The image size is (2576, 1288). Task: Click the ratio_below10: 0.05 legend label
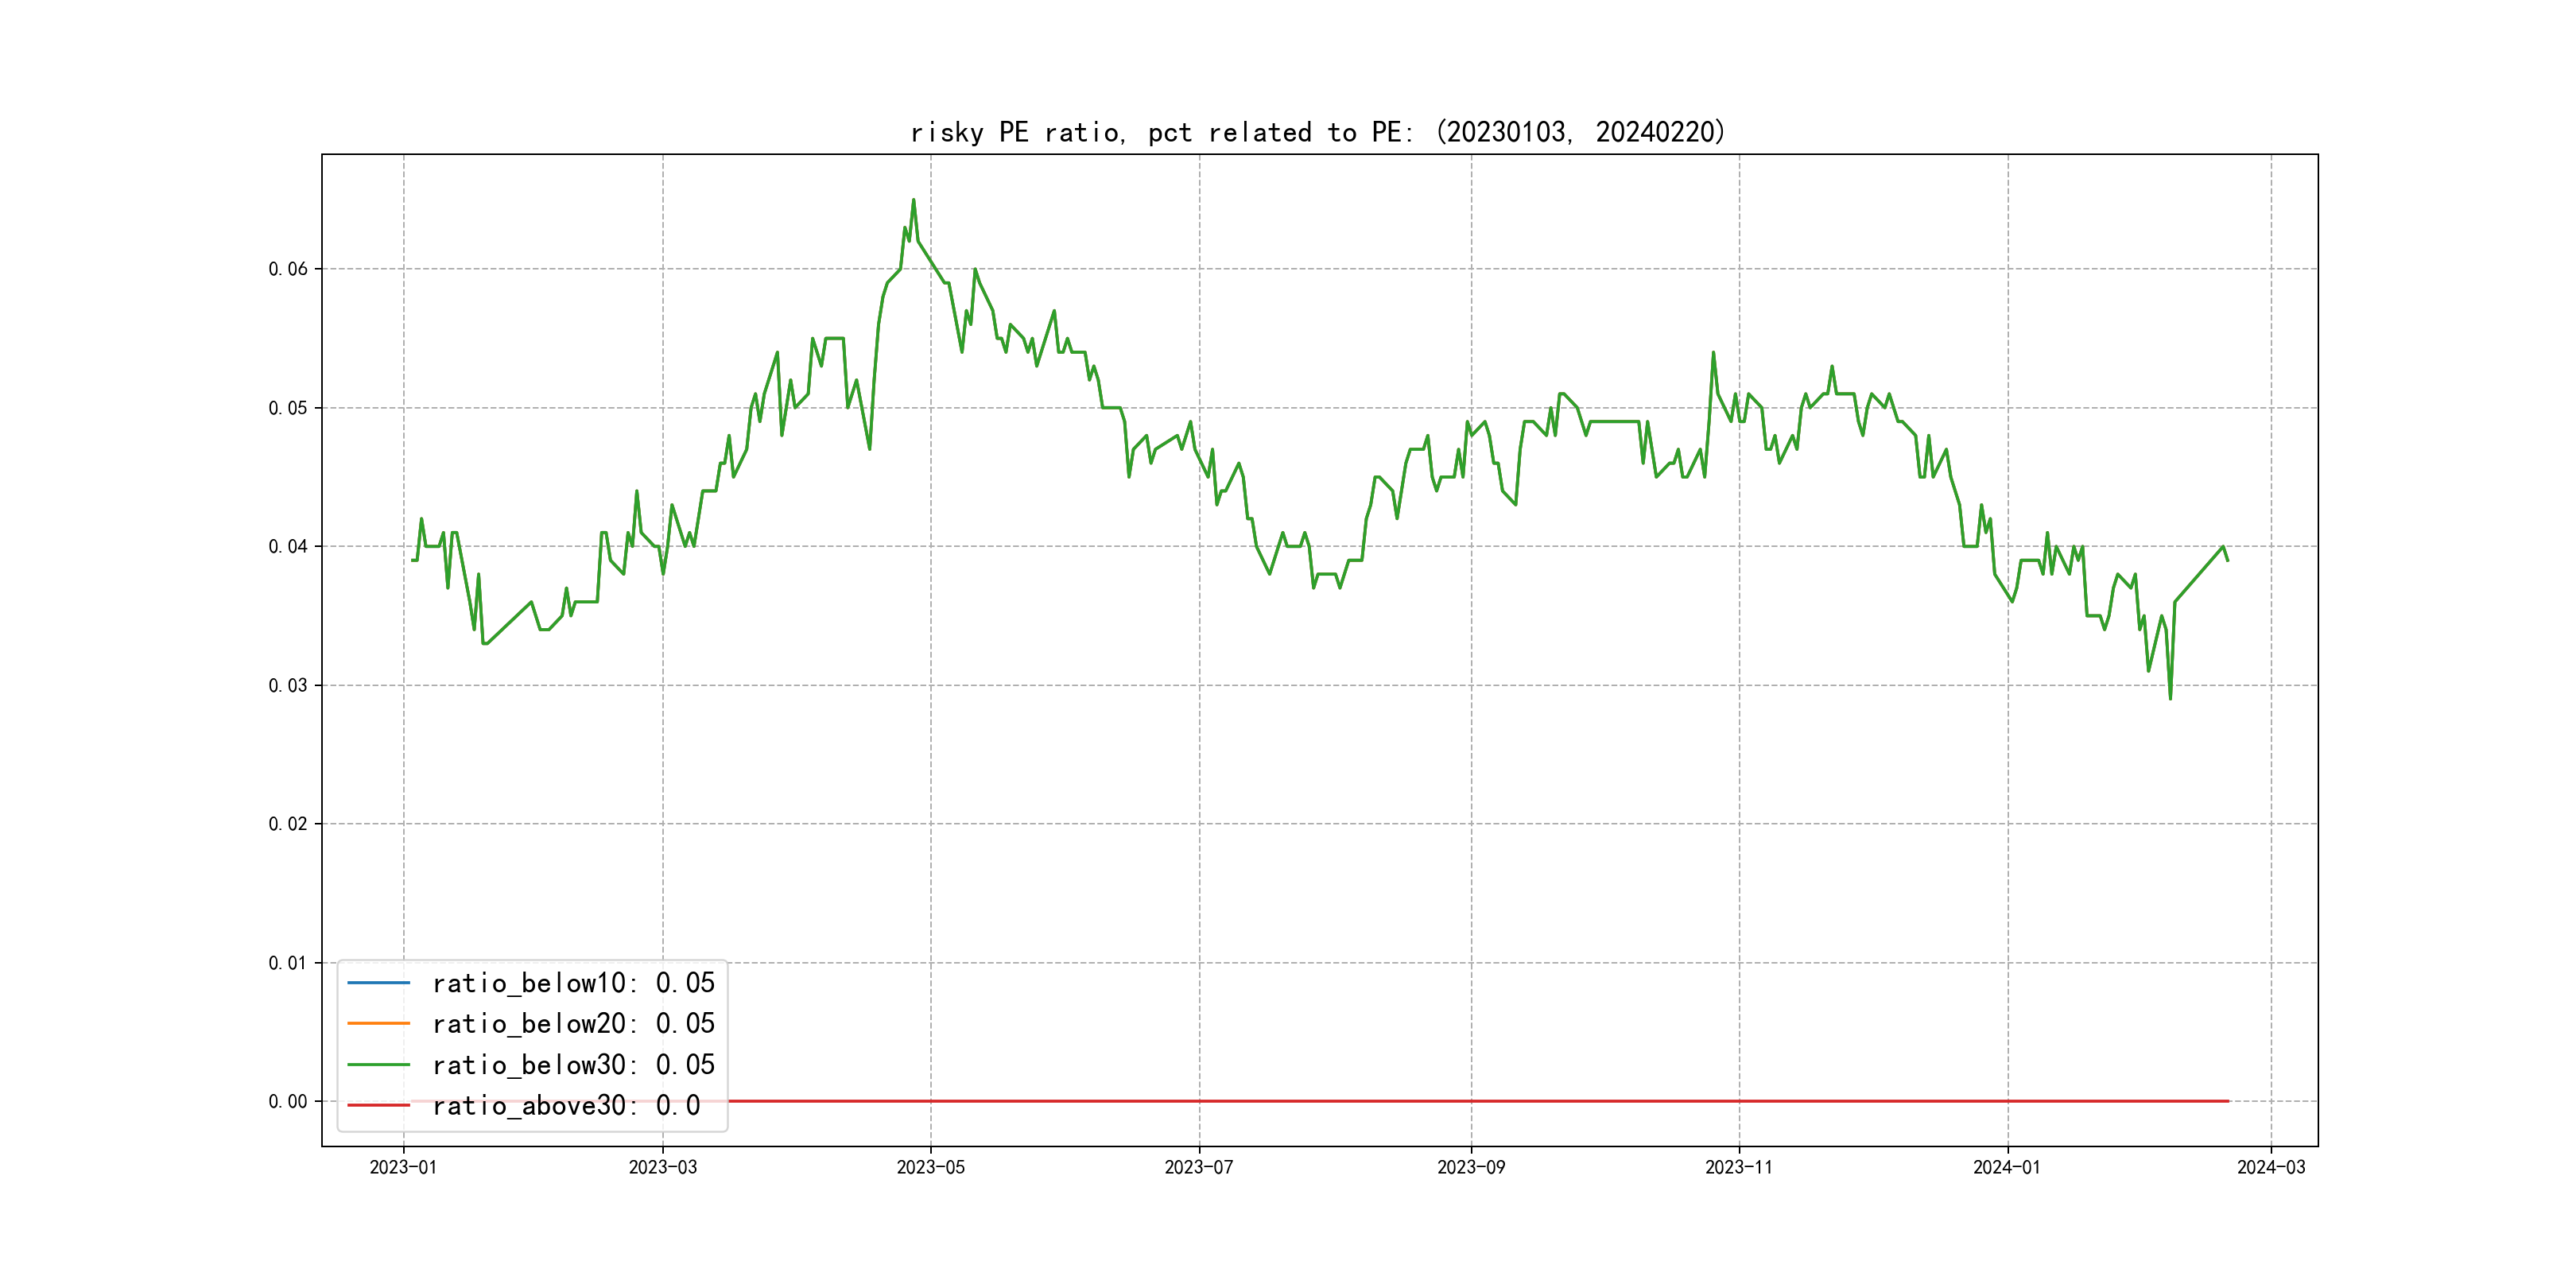tap(573, 983)
